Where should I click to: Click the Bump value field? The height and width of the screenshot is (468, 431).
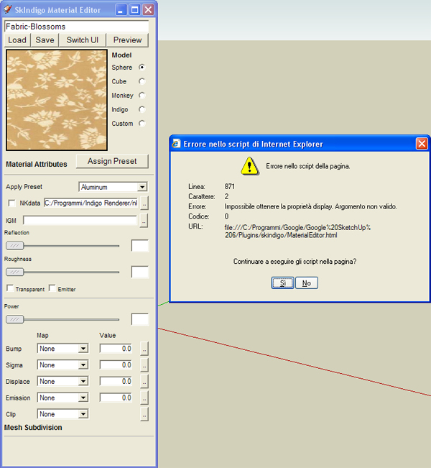pyautogui.click(x=116, y=349)
